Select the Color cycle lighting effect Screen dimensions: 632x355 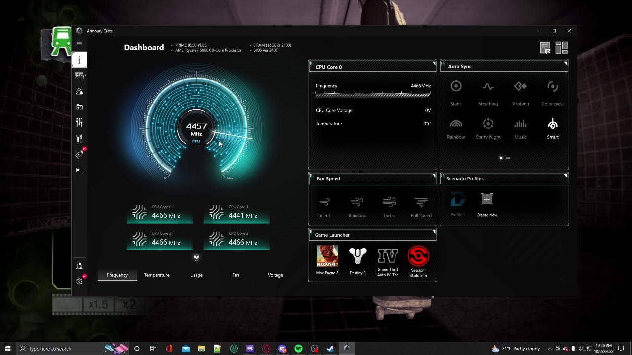(x=553, y=92)
